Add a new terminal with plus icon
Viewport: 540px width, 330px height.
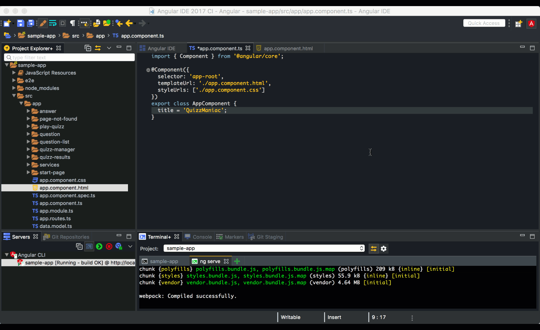[237, 261]
